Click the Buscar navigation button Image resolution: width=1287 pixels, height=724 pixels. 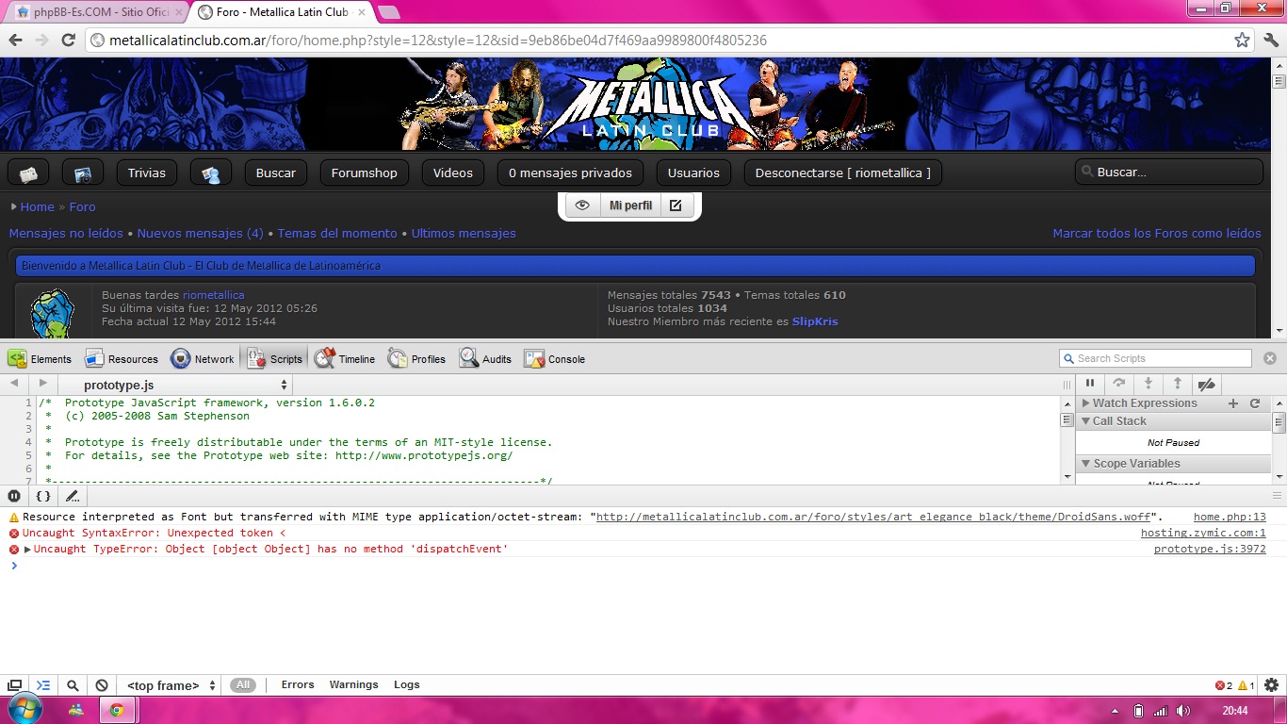pos(276,173)
